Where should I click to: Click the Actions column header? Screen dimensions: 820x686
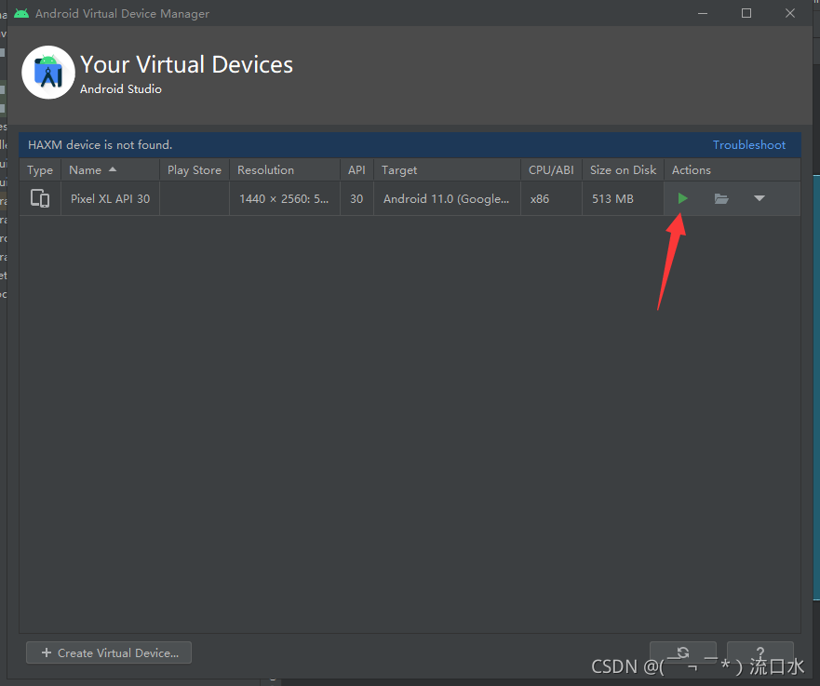coord(733,170)
